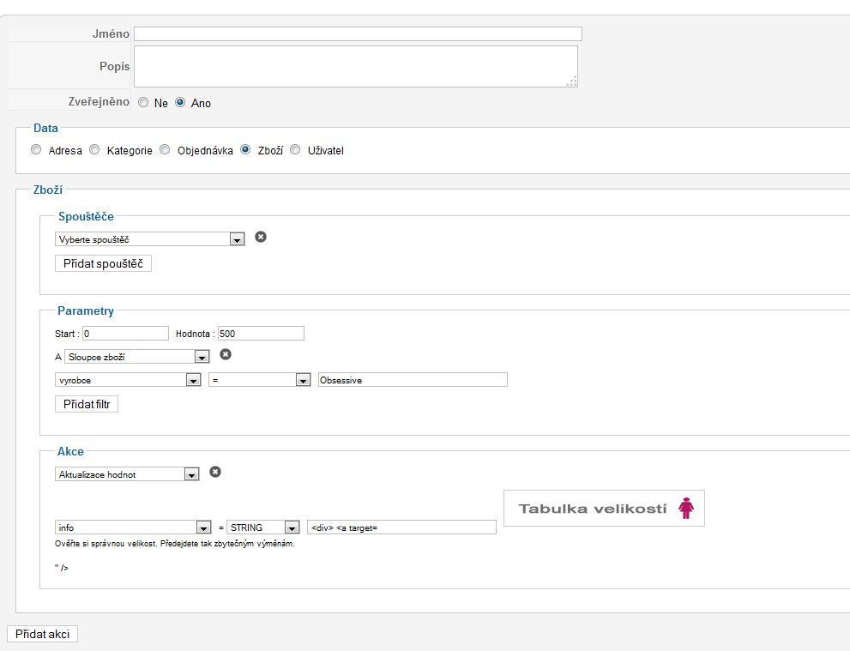Select the Ano radio button
Screen dimensions: 850x651
[x=180, y=102]
